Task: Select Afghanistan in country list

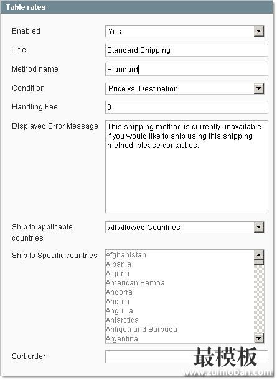Action: [x=126, y=255]
